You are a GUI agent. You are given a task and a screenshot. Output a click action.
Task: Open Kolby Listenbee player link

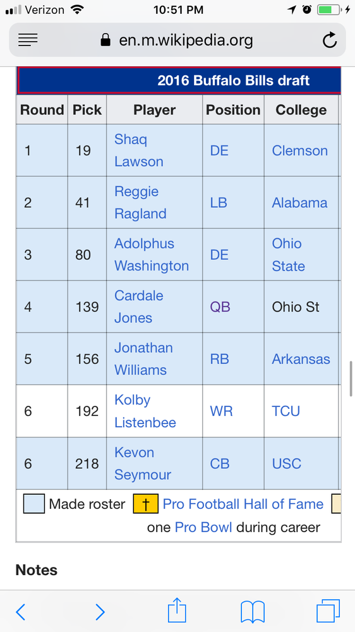pos(145,411)
